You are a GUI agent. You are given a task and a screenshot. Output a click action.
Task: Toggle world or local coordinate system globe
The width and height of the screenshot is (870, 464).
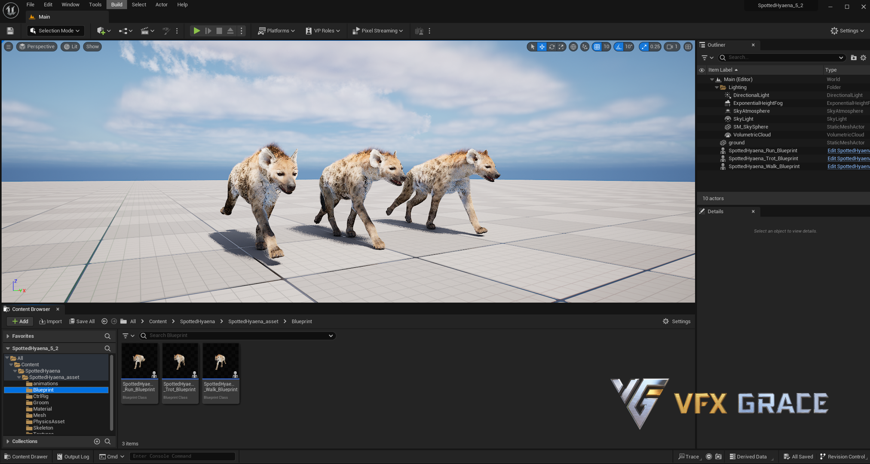[573, 46]
